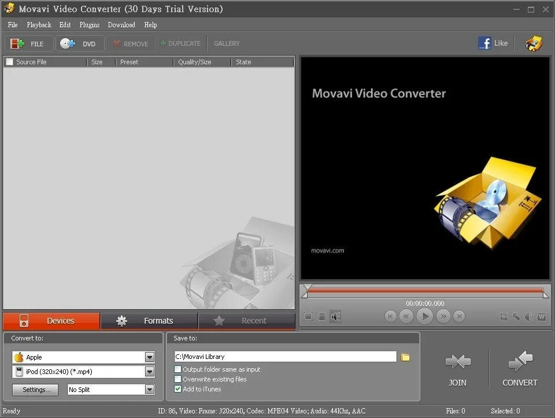Click the add DVD toolbar button
Image resolution: width=555 pixels, height=418 pixels.
pos(80,43)
